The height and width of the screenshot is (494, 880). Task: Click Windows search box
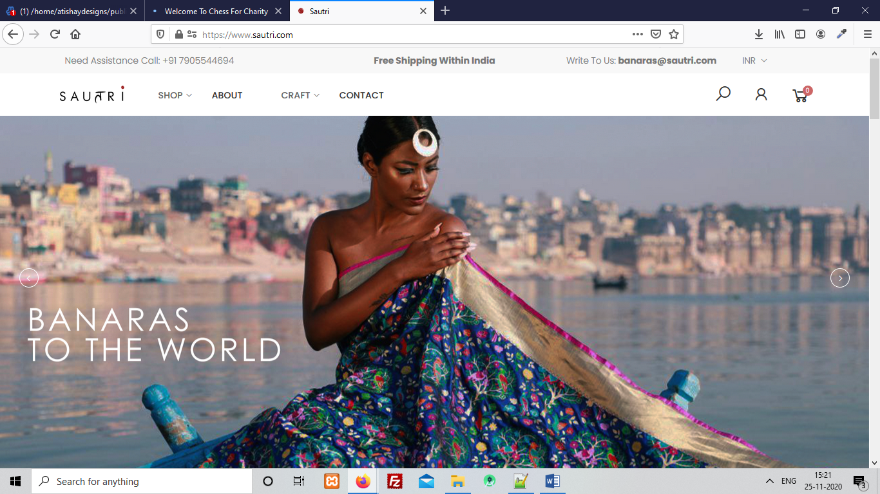click(142, 481)
